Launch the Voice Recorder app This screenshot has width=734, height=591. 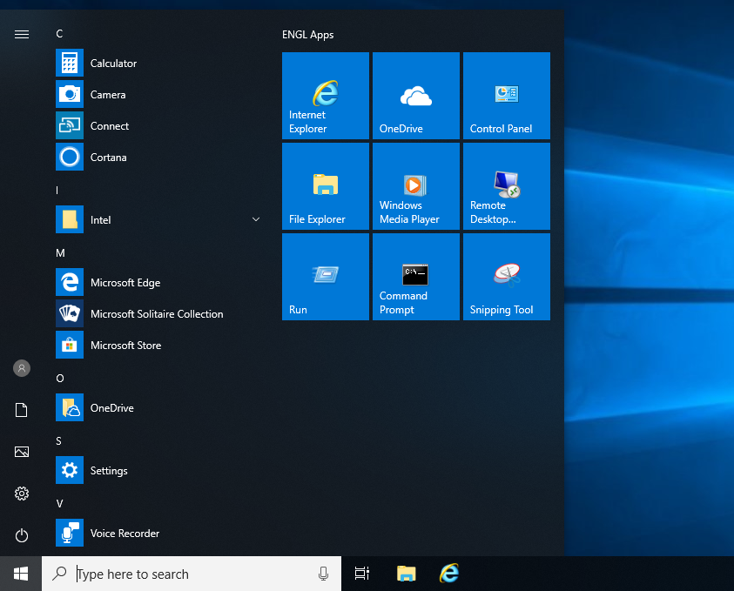[158, 533]
